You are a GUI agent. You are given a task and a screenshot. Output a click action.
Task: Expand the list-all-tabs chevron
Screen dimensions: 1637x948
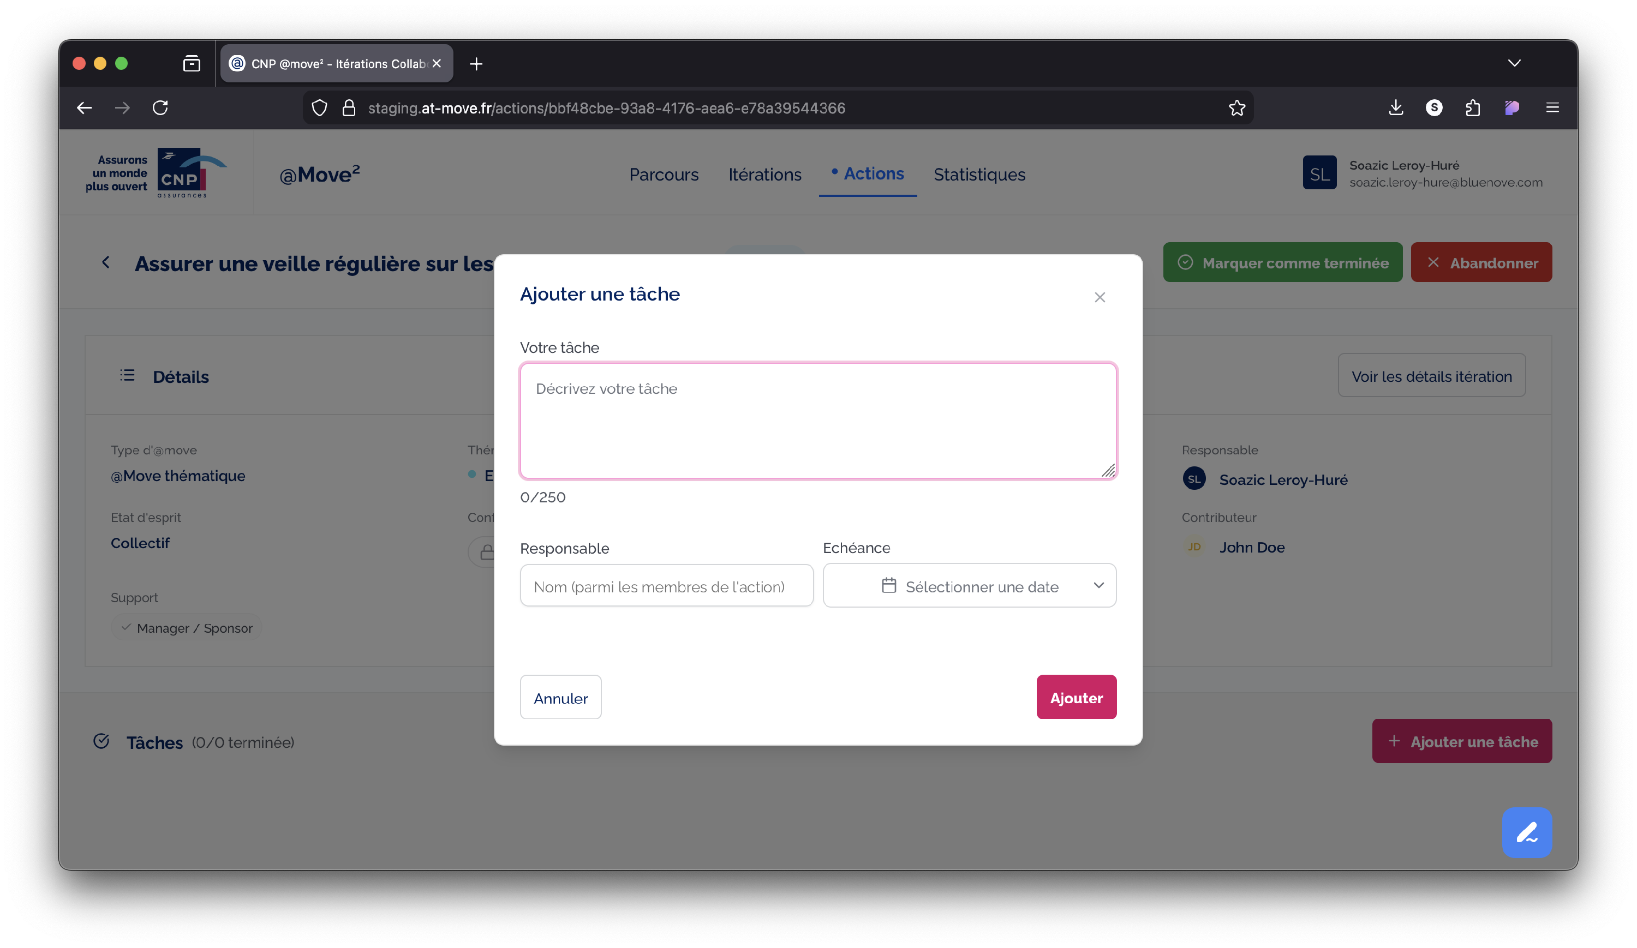[1514, 63]
